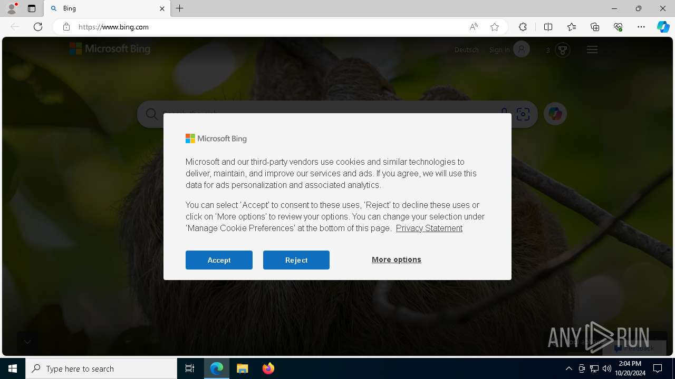The height and width of the screenshot is (379, 675).
Task: Open Task View from taskbar
Action: [190, 368]
